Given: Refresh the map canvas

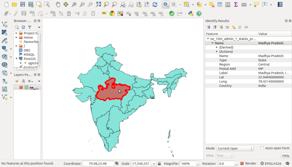Looking at the screenshot, I should click(155, 4).
